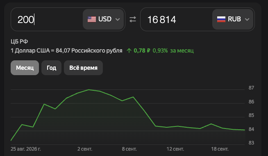Swap currencies with the exchange arrows icon

[x=133, y=19]
